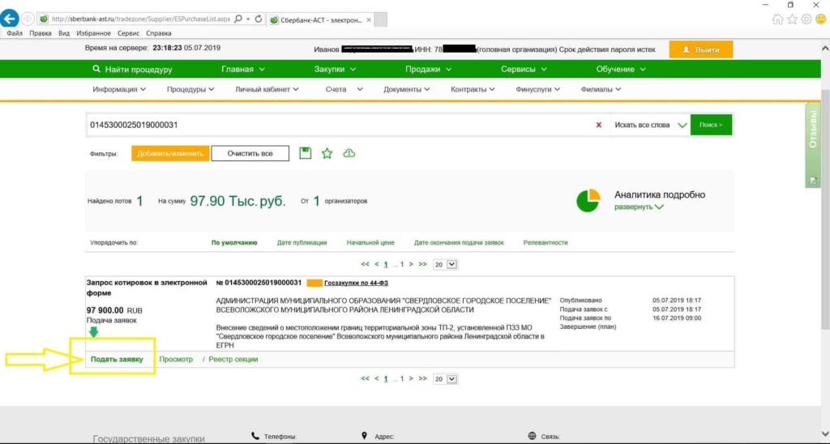Expand the Сервисы menu

coord(524,70)
